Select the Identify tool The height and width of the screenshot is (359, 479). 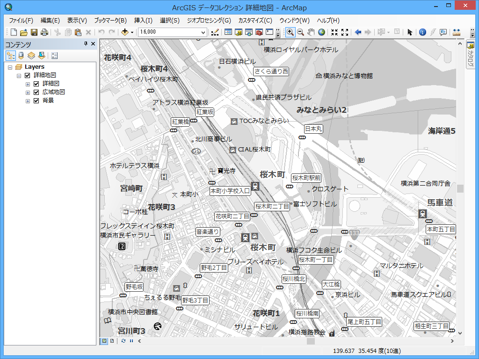pyautogui.click(x=422, y=32)
